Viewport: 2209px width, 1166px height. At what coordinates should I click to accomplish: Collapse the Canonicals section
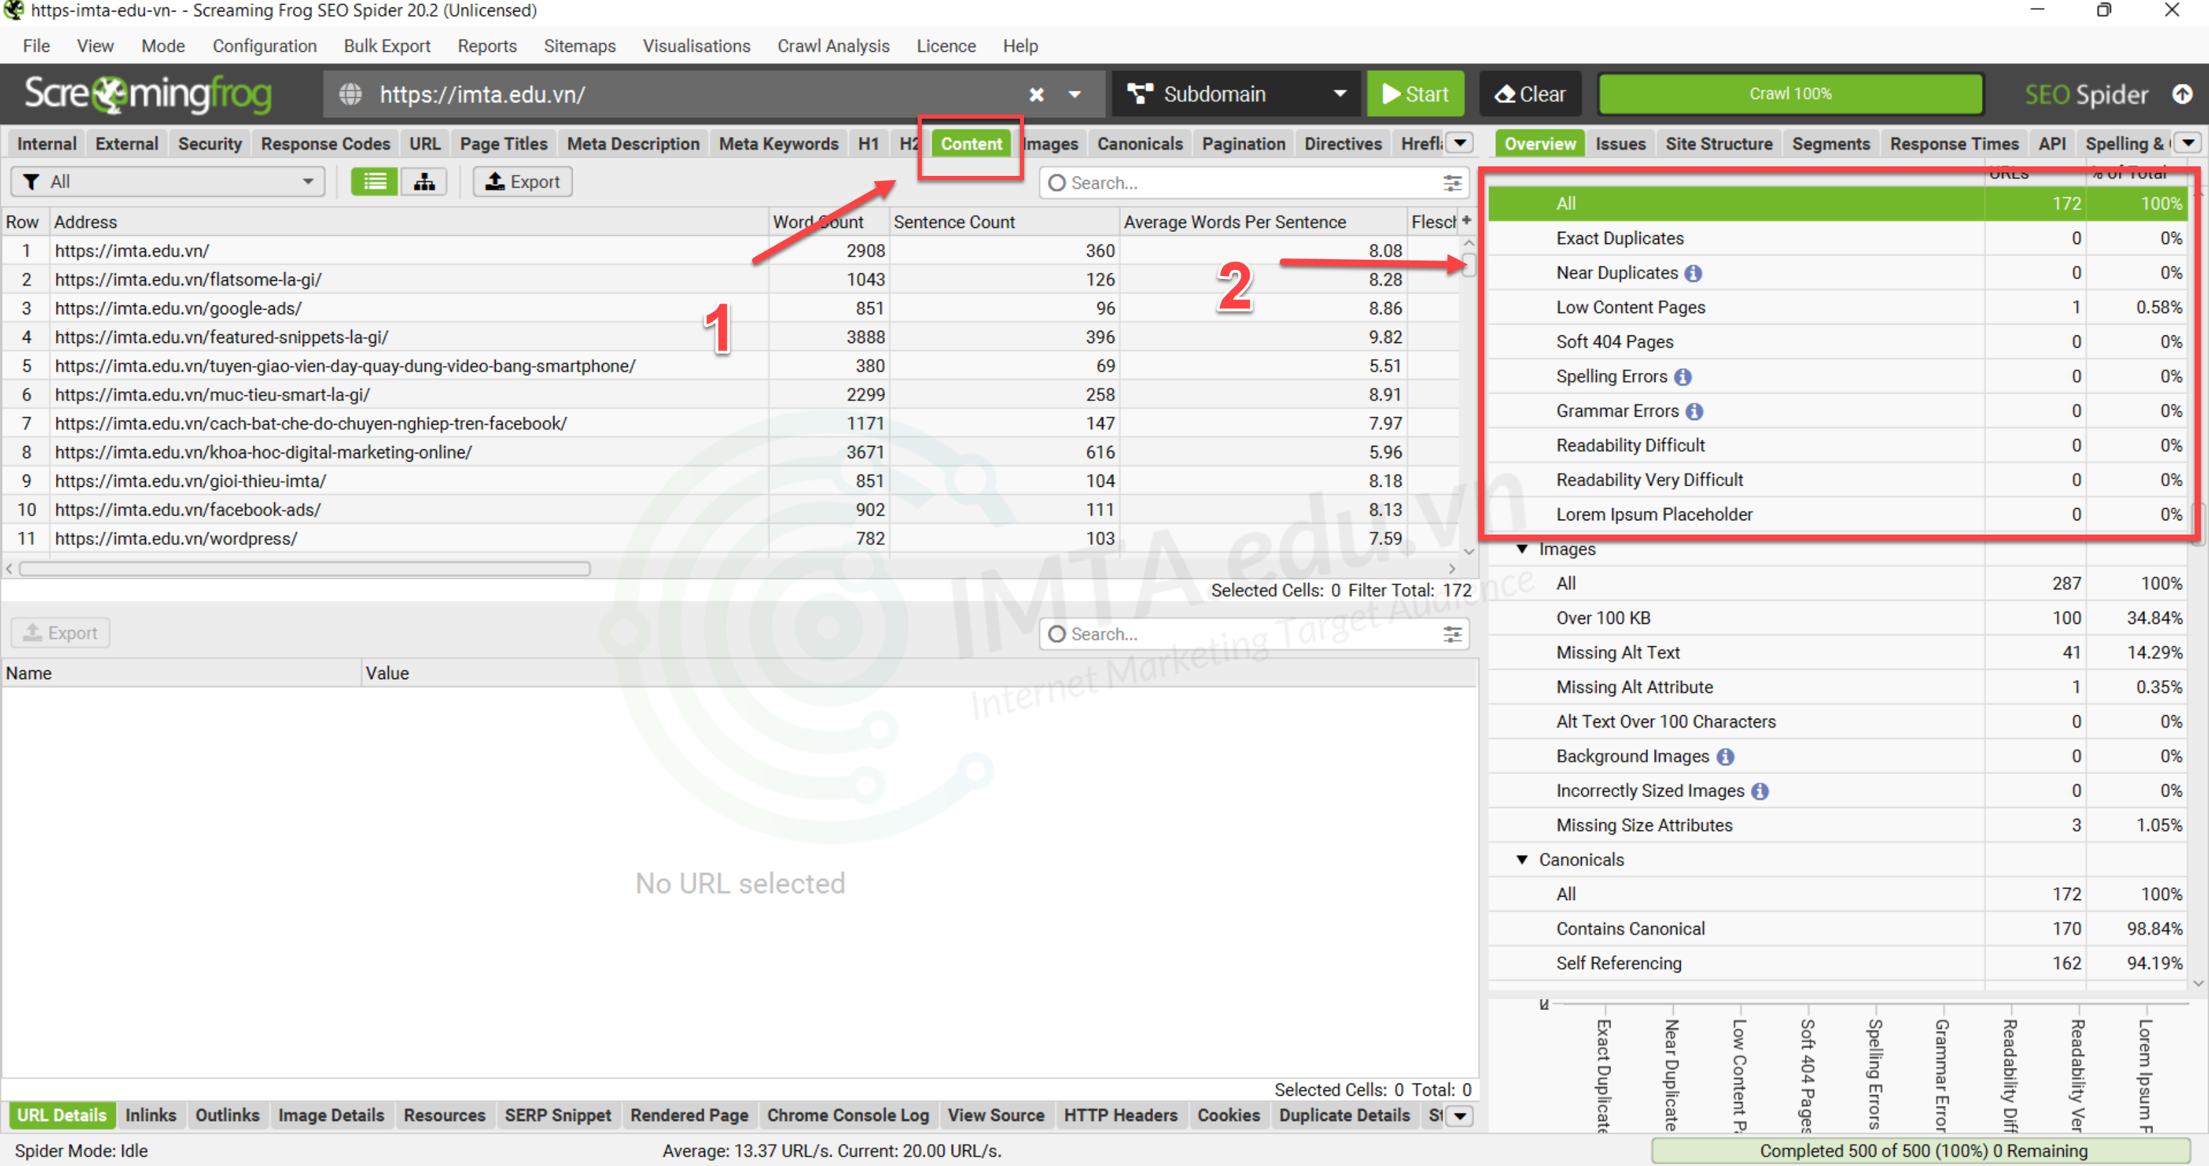pyautogui.click(x=1521, y=859)
